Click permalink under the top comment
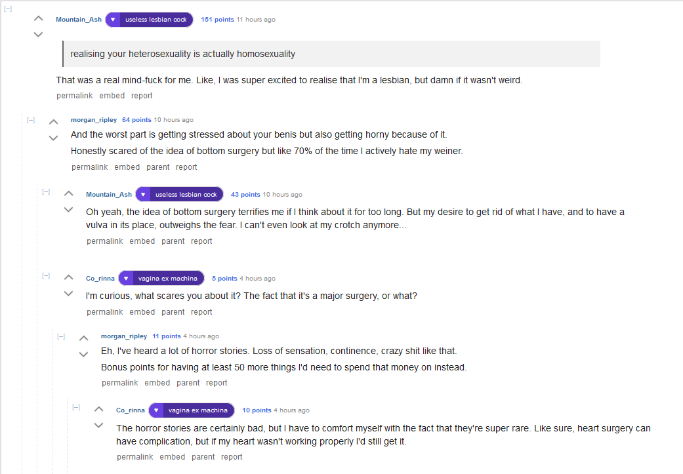The height and width of the screenshot is (474, 683). point(75,96)
